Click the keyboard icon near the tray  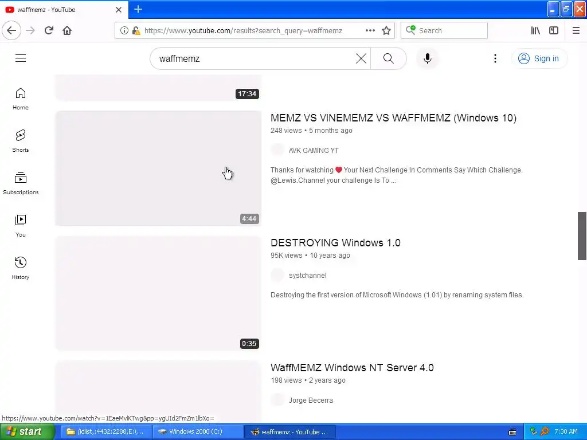512,432
